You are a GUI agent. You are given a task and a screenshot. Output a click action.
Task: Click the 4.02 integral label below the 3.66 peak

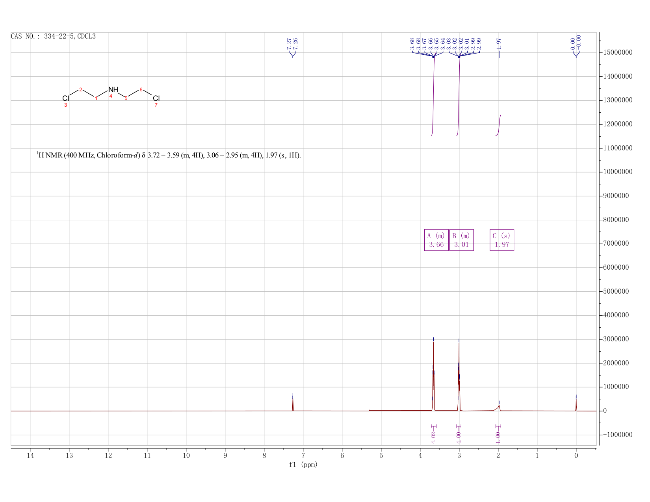click(433, 437)
